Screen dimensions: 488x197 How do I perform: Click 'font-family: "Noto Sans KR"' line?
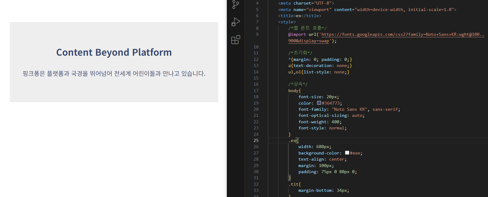coord(349,109)
